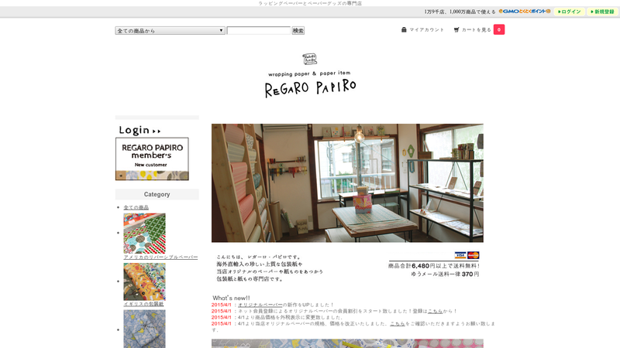Click the Login heading in sidebar
620x348 pixels.
(x=140, y=130)
